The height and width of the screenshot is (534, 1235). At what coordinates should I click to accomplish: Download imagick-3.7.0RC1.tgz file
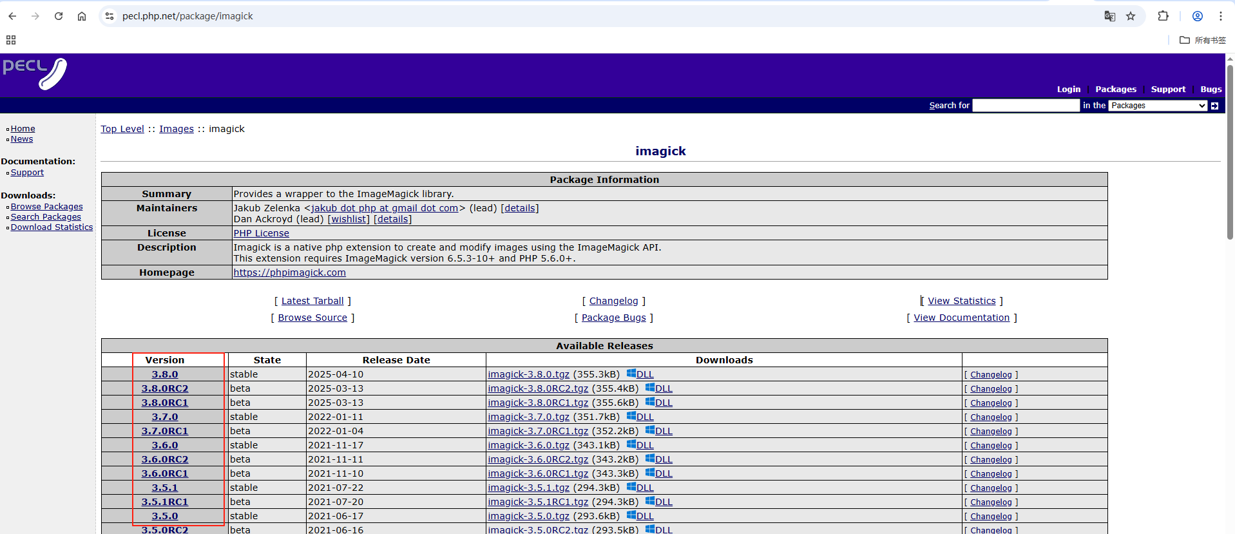pos(538,431)
